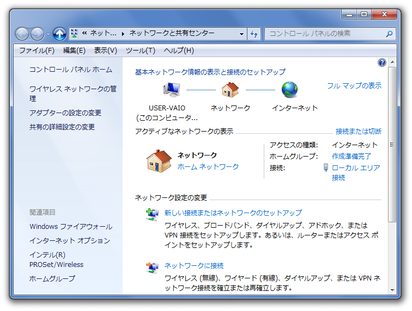Click the ネットワークと共有センター breadcrumb

point(172,33)
